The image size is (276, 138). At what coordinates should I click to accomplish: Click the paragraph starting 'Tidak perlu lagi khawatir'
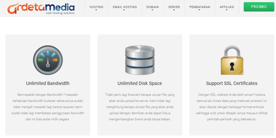click(x=140, y=107)
